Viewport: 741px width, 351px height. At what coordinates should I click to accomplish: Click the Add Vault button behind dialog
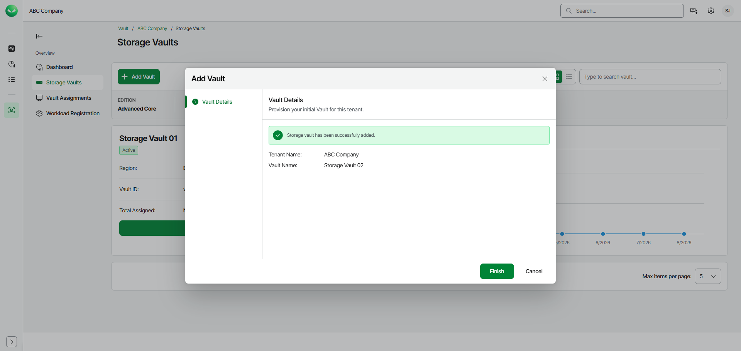tap(139, 77)
